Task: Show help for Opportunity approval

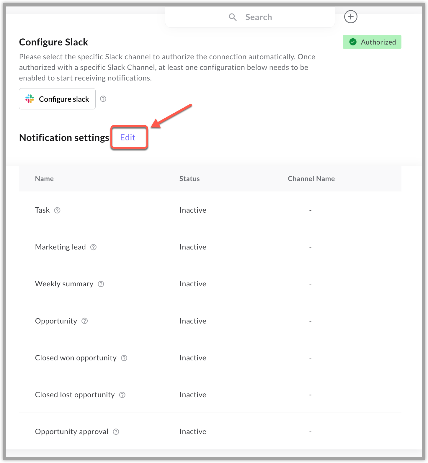Action: point(116,432)
